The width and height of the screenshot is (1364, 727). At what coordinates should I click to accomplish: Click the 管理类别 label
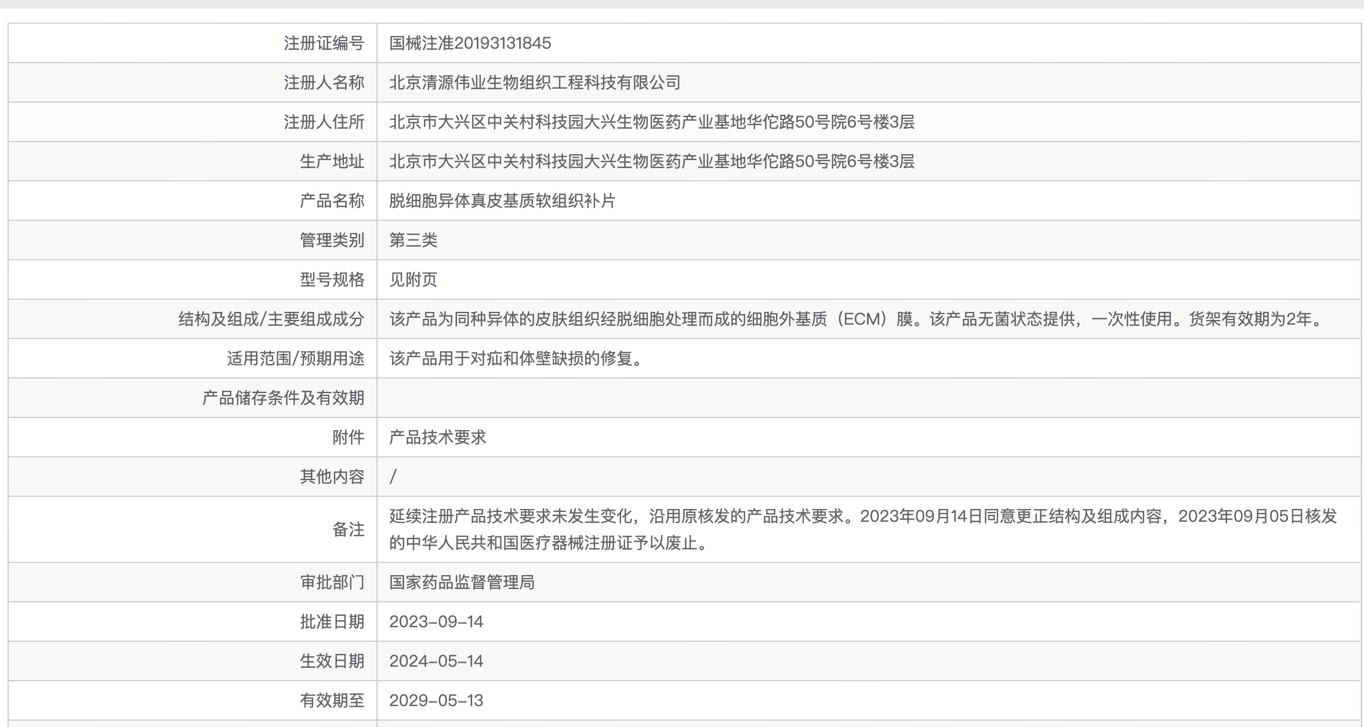point(332,241)
